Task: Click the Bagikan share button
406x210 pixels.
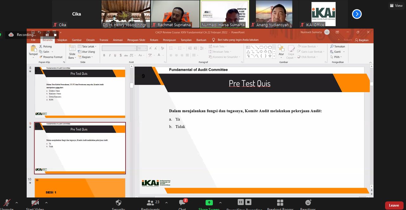Action: click(362, 40)
